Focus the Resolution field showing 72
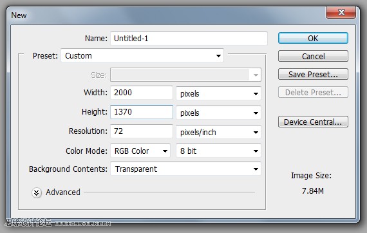The image size is (367, 233). [142, 131]
